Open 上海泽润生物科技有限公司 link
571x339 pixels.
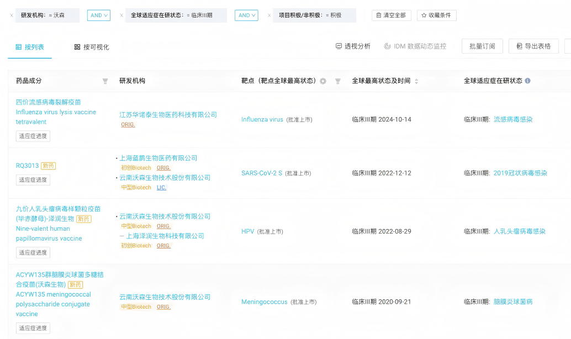click(x=165, y=236)
